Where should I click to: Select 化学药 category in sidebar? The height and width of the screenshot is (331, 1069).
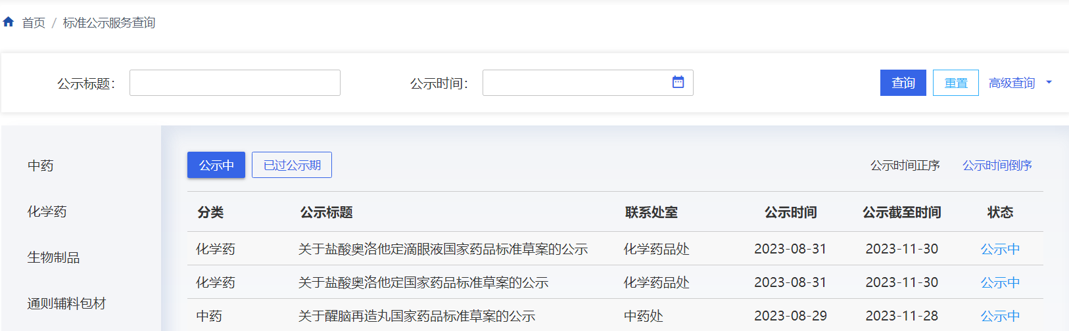point(47,211)
